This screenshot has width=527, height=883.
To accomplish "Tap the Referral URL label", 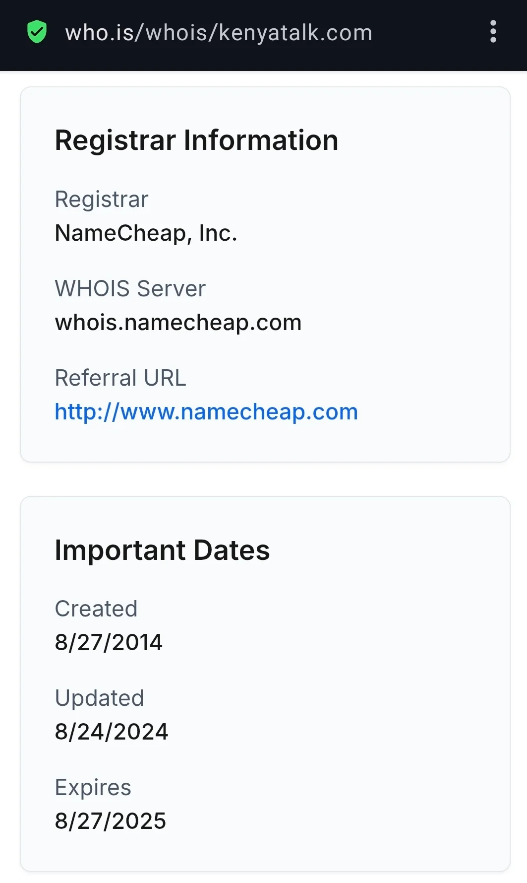I will pos(120,378).
